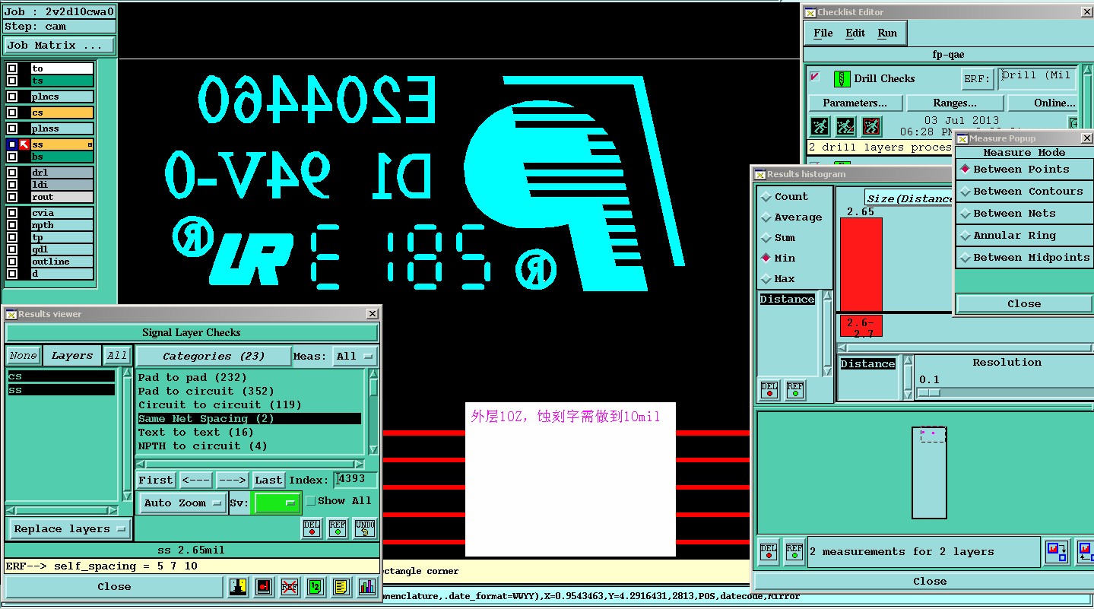This screenshot has width=1094, height=609.
Task: Click the first running-man run icon in Checklist Editor
Action: click(820, 125)
